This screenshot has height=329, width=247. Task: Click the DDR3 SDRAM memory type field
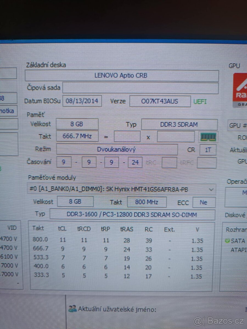tap(179, 124)
